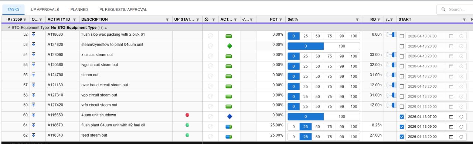This screenshot has height=144, width=473.
Task: Check the START checkbox for A124820
Action: (x=402, y=46)
